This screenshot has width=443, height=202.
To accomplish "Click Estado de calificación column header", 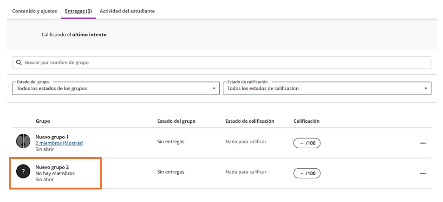I will 249,121.
